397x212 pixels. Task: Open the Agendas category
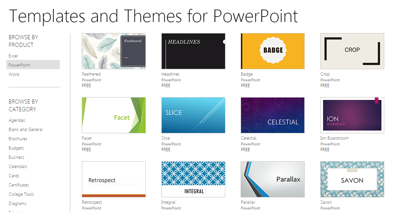pyautogui.click(x=17, y=120)
